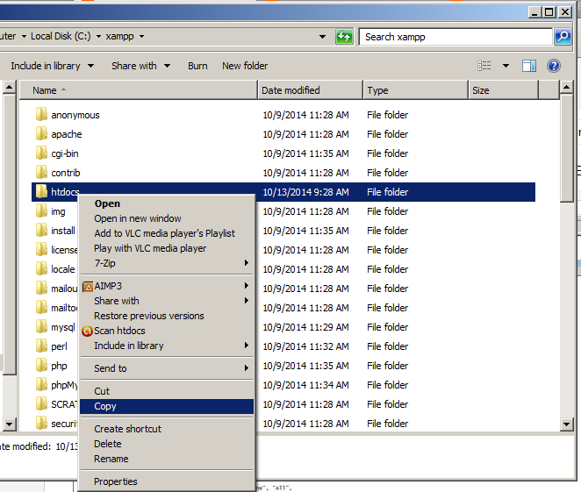Click the file list scroll down arrow
581x492 pixels.
point(567,424)
